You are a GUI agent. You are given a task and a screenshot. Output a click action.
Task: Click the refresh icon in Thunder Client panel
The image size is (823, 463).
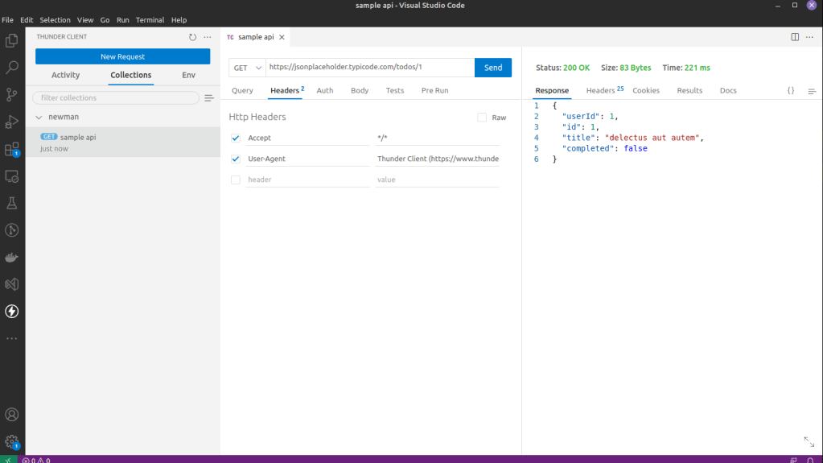coord(192,37)
